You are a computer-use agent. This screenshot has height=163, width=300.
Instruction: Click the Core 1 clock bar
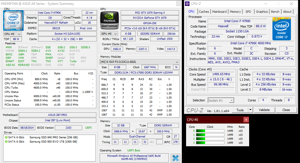210,135
